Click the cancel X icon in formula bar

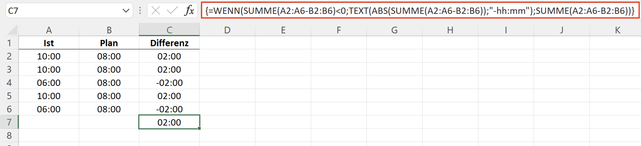(156, 11)
